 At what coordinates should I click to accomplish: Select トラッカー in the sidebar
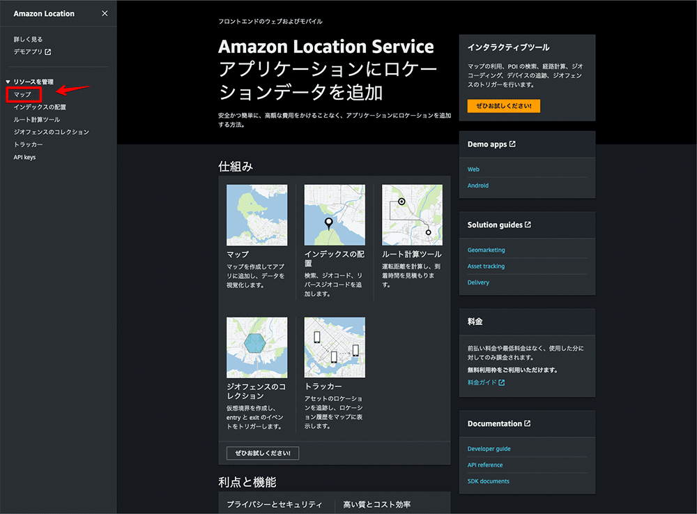coord(28,144)
